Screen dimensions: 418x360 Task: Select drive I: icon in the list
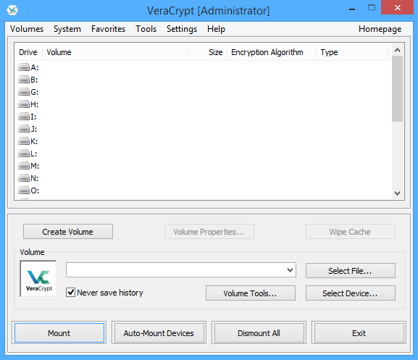(24, 117)
